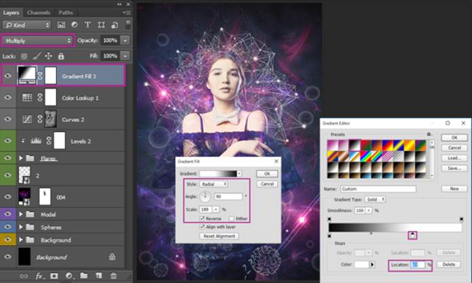
Task: Click the Reset Alignment button
Action: [218, 236]
